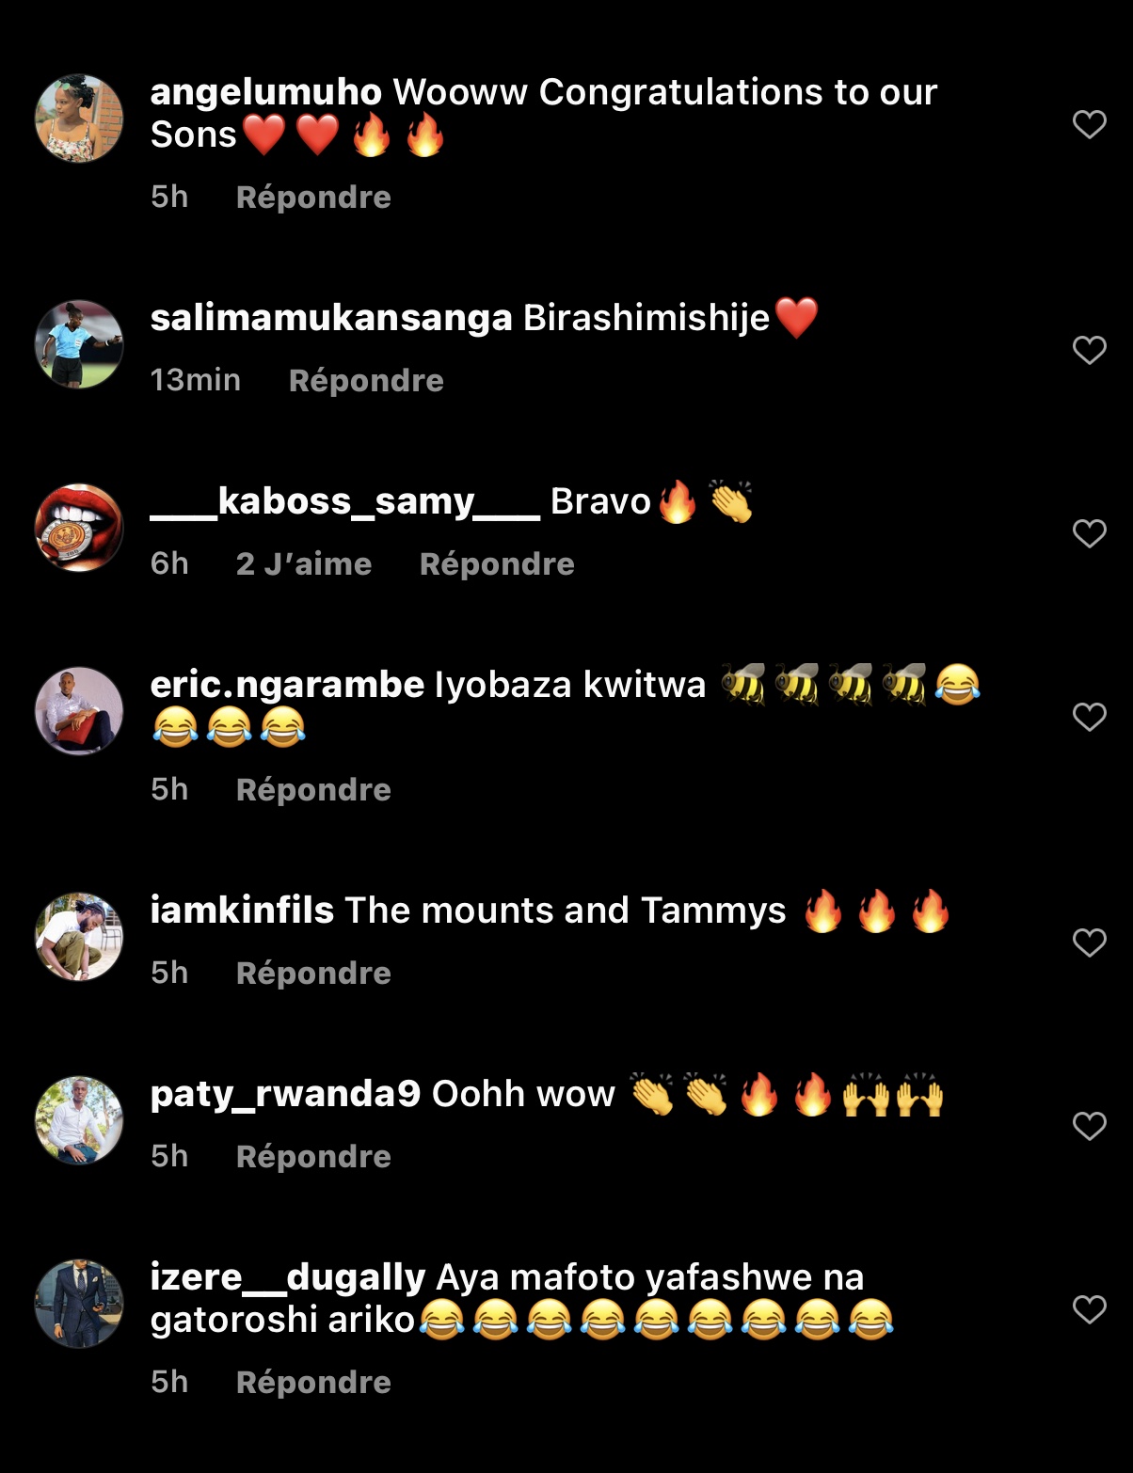Open the lips avatar of kaboss_samy
The width and height of the screenshot is (1133, 1473).
tap(79, 528)
